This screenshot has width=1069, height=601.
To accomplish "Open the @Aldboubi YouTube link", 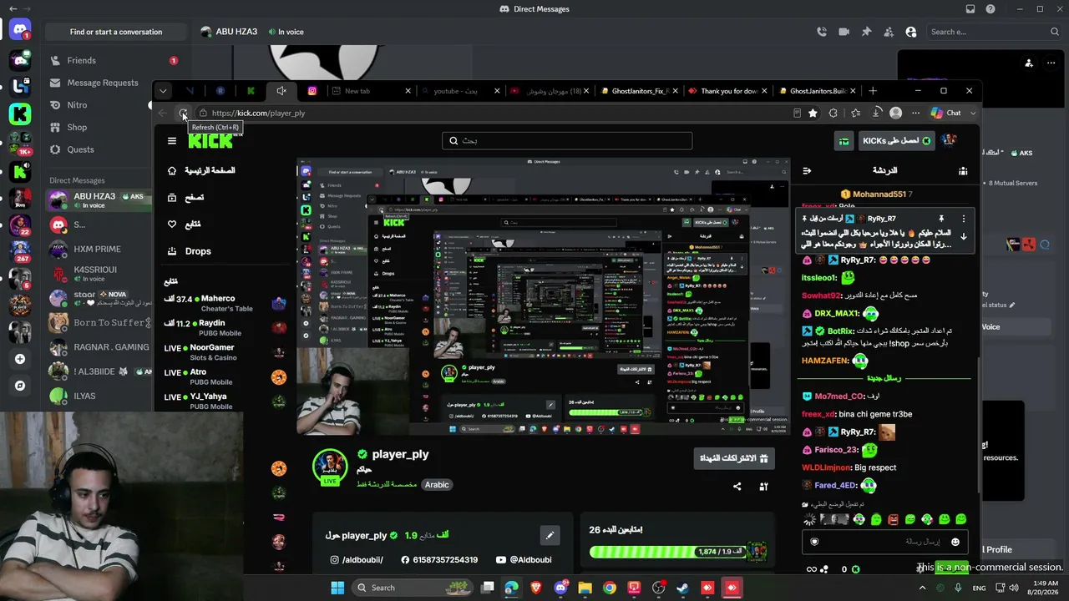I will pos(524,560).
